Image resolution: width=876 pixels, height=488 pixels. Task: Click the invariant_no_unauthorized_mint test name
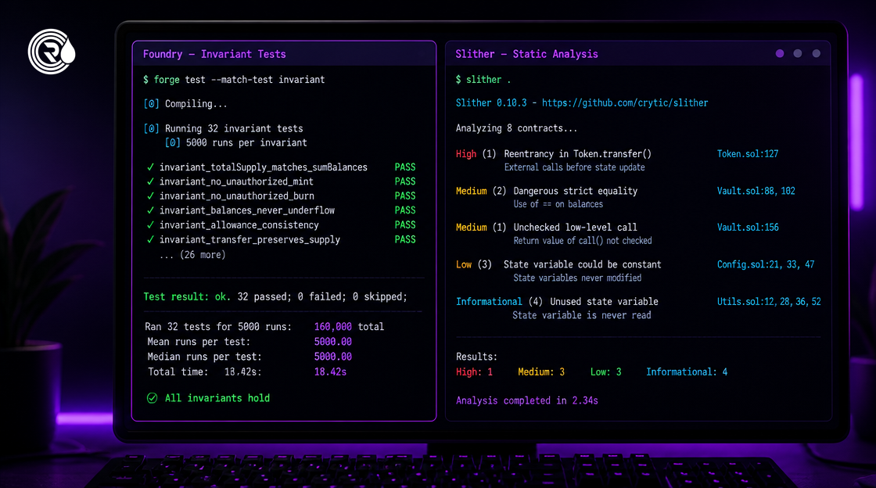coord(236,182)
